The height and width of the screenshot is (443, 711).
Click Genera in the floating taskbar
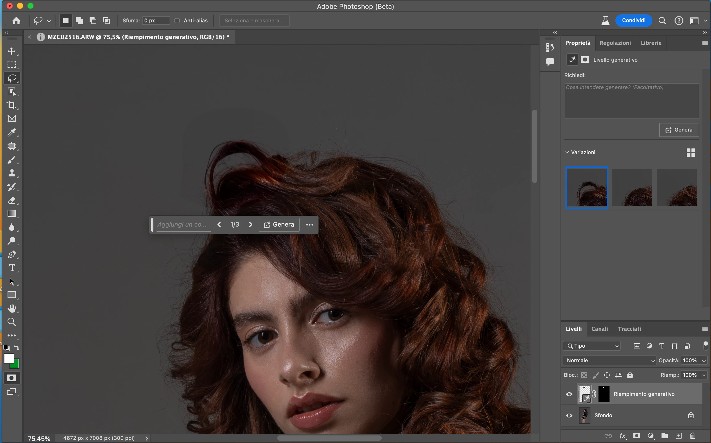tap(279, 224)
